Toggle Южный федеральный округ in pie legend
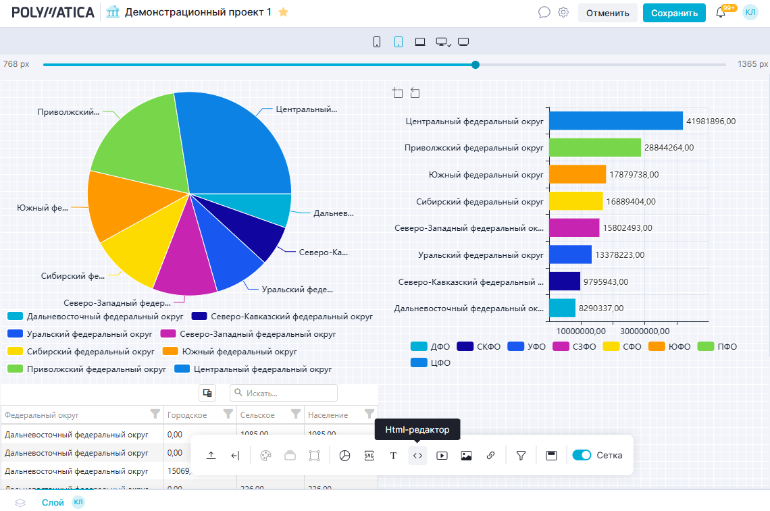The width and height of the screenshot is (770, 511). coord(230,352)
